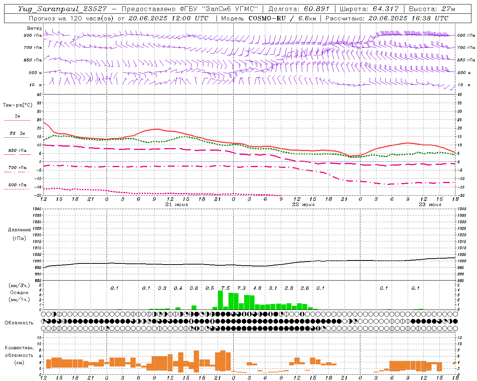Click the Высота: 27м header field
Viewport: 477px width, 381px height.
click(432, 9)
